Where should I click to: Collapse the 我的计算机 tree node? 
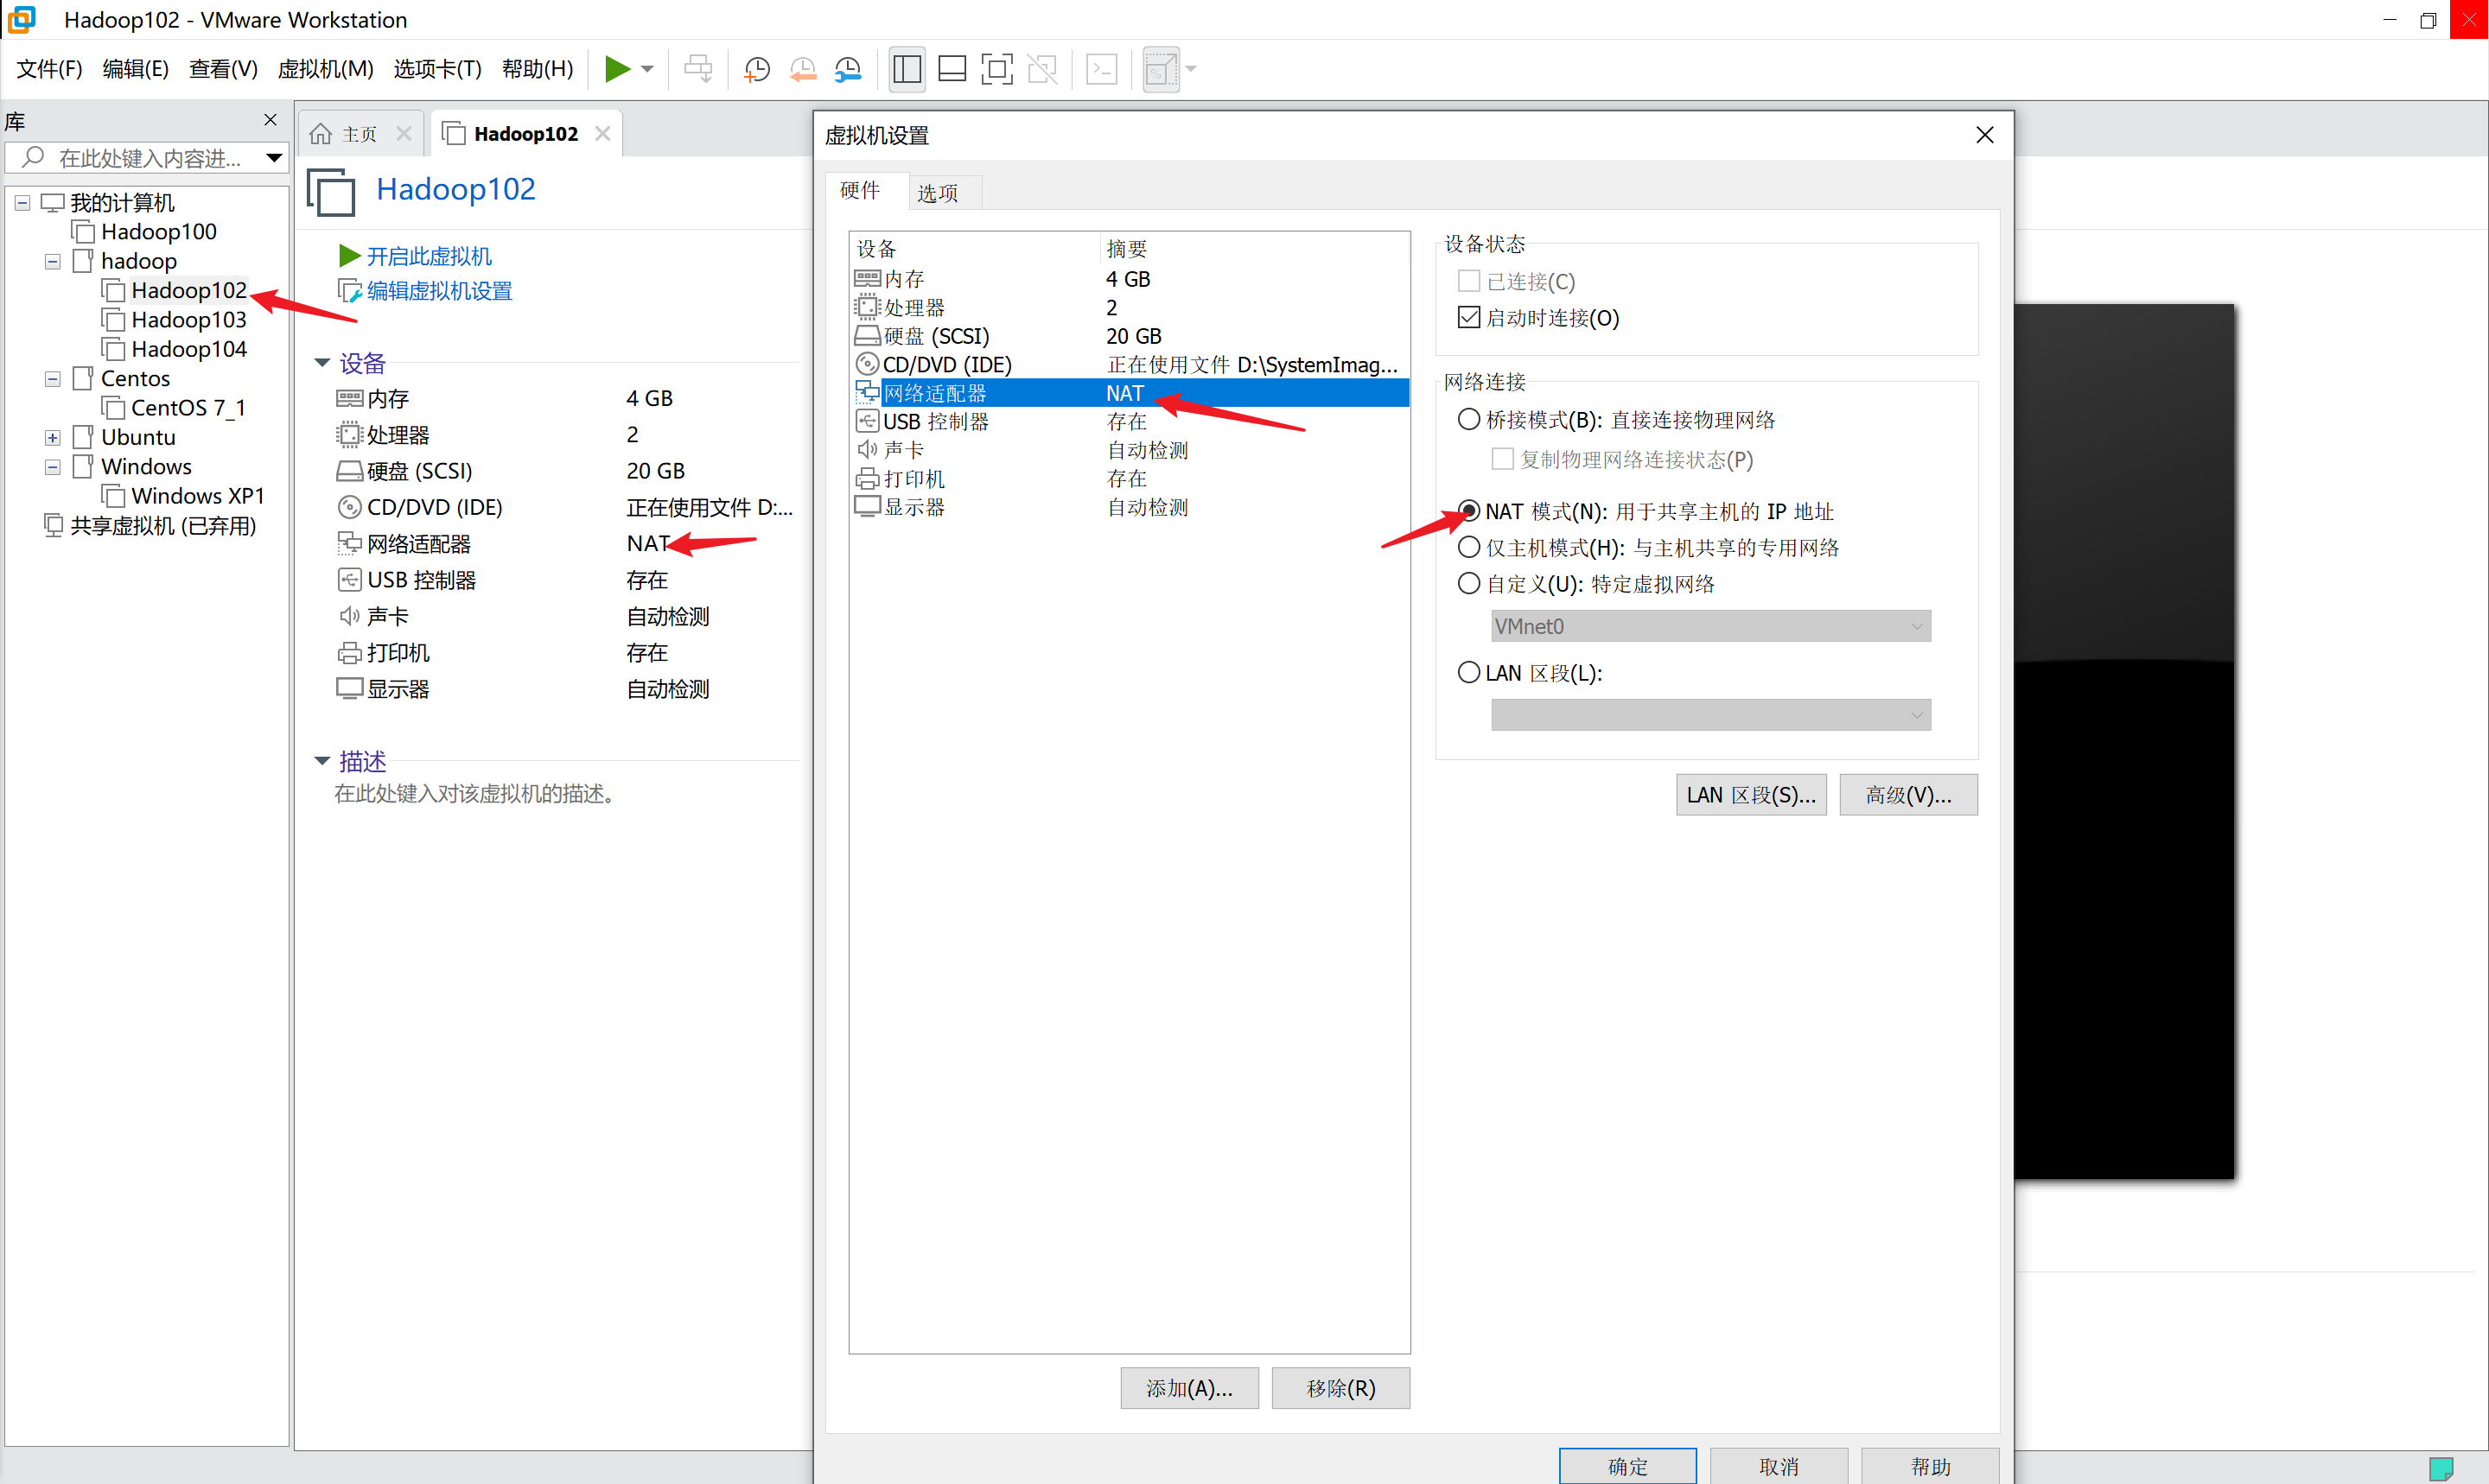pyautogui.click(x=22, y=203)
